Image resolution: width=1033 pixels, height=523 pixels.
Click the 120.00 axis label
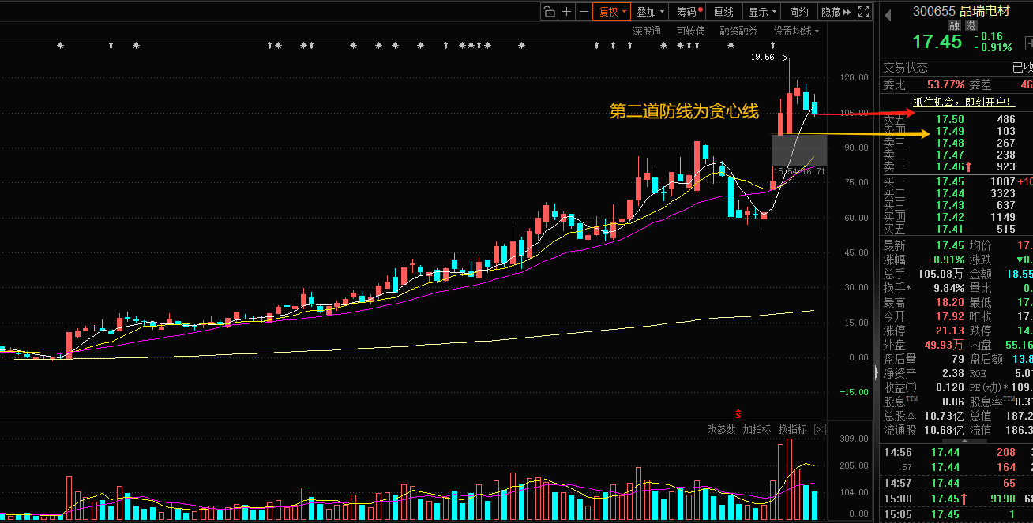click(855, 78)
